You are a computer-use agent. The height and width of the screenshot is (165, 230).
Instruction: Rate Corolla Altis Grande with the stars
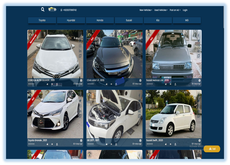(x=31, y=84)
